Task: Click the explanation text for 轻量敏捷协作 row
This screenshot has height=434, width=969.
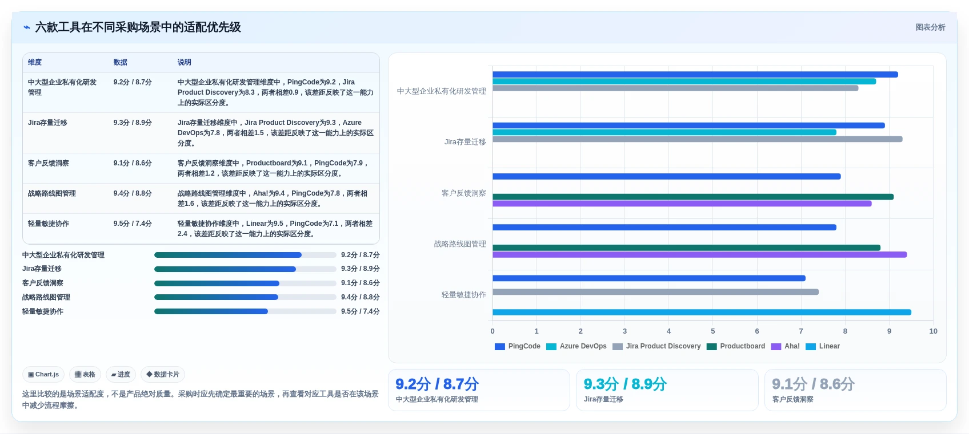Action: (275, 229)
